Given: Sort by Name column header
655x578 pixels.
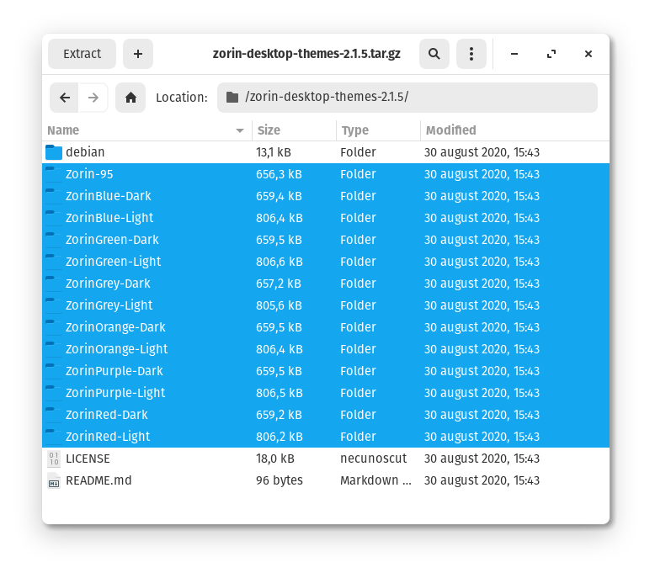Looking at the screenshot, I should point(147,130).
